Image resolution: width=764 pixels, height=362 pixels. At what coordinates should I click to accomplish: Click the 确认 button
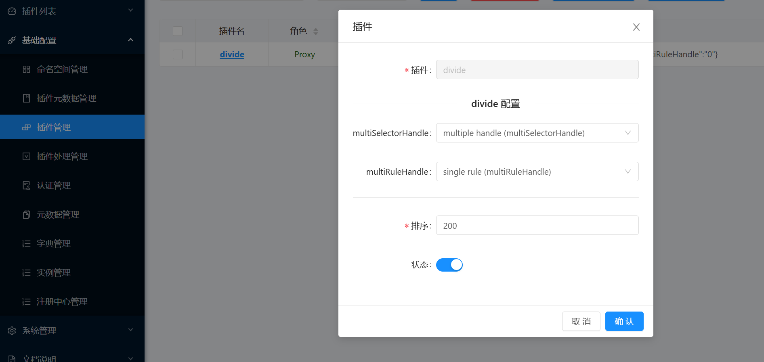[x=624, y=321]
